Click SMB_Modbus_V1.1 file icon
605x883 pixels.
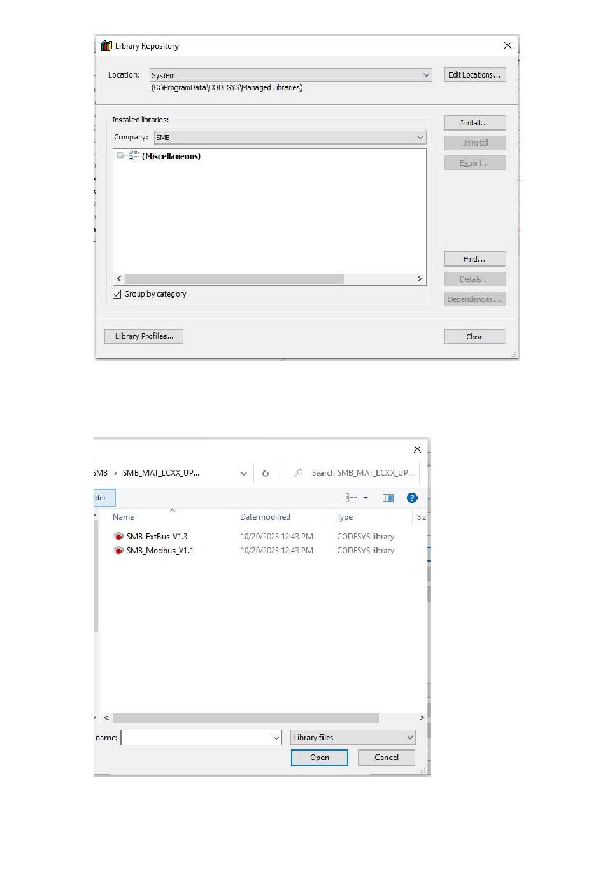[118, 550]
